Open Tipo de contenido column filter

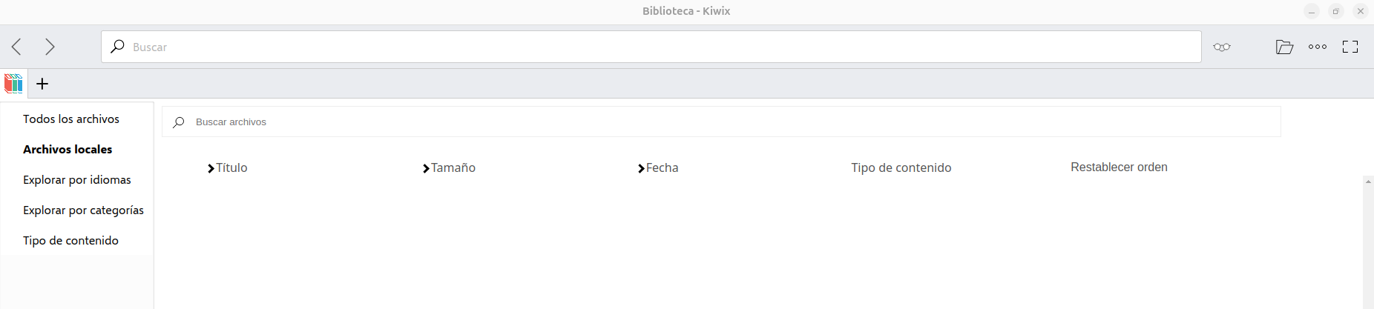click(901, 168)
